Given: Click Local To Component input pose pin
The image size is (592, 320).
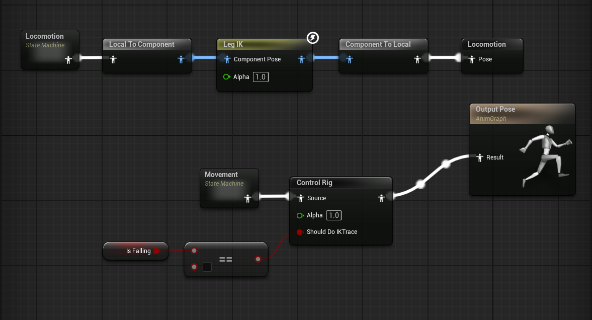Looking at the screenshot, I should coord(113,59).
